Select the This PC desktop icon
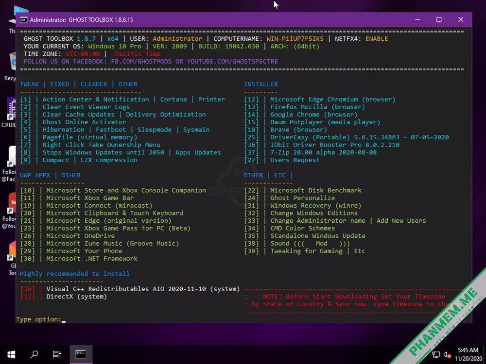Screen dimensions: 486x364 (x=13, y=20)
